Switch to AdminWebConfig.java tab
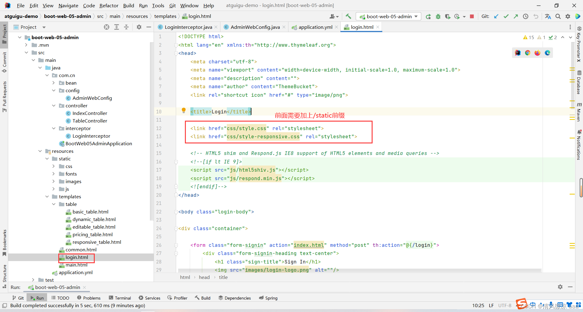Image resolution: width=583 pixels, height=312 pixels. click(255, 27)
